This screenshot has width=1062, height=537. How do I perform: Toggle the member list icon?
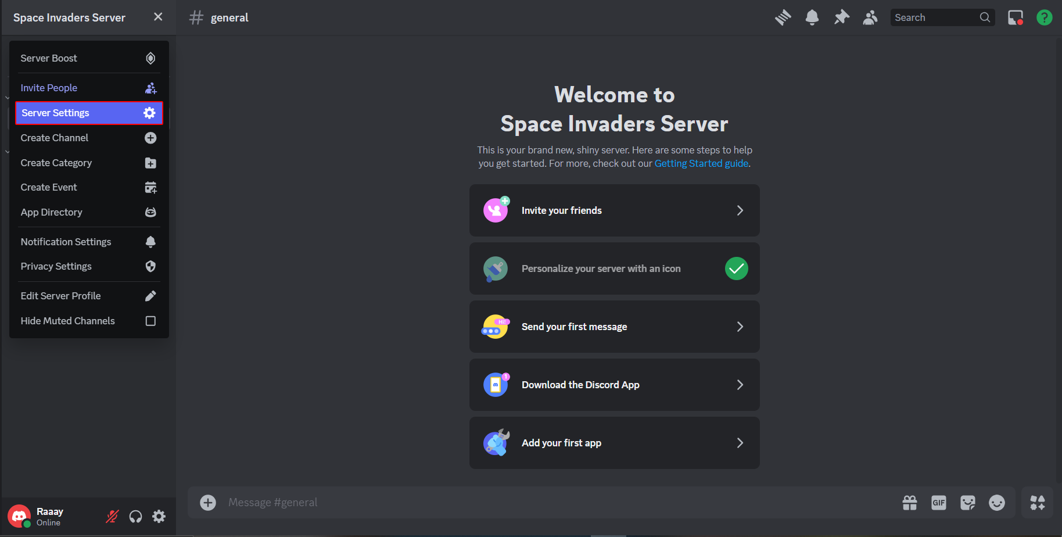coord(870,17)
